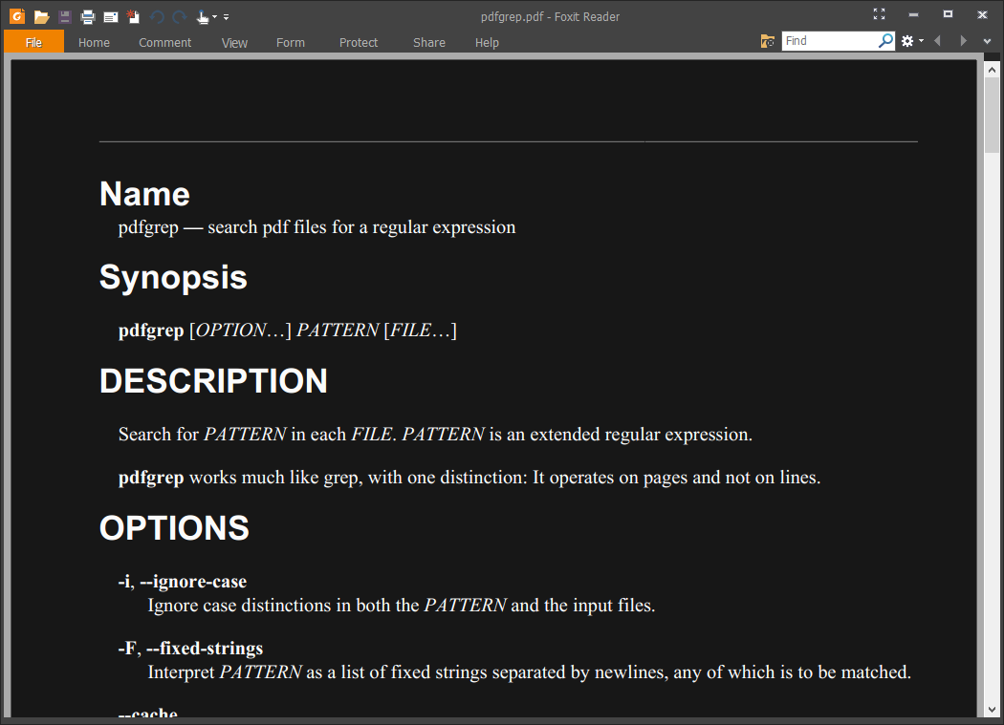
Task: Redo the last undone action
Action: [180, 17]
